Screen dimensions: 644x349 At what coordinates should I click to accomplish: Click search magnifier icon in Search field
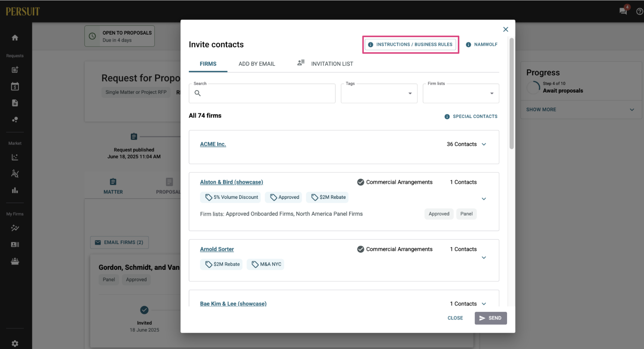coord(198,93)
